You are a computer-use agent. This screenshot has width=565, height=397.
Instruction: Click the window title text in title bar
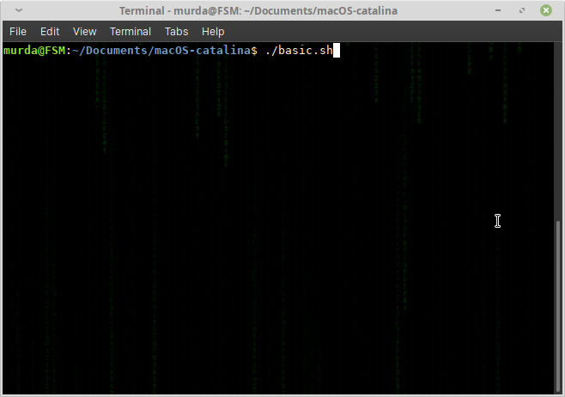click(282, 10)
